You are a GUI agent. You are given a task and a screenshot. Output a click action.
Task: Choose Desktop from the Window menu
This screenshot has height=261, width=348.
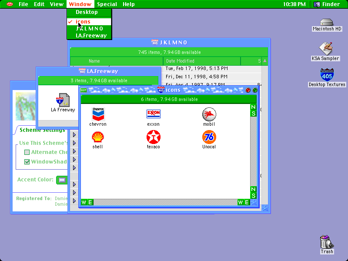89,12
